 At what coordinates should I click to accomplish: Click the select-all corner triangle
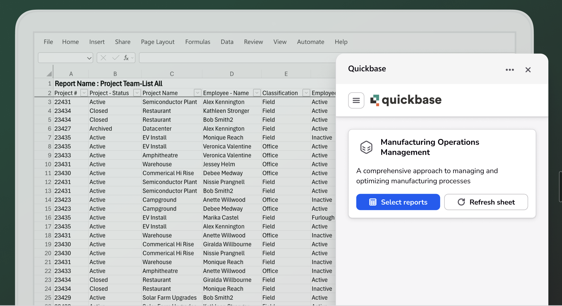click(x=49, y=74)
